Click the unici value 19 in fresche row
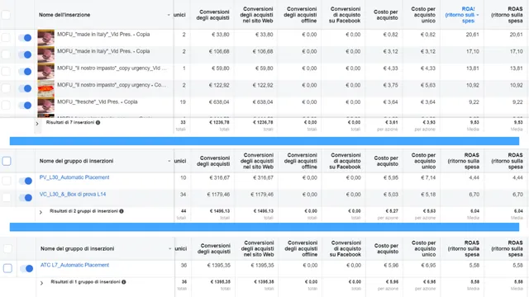Viewport: 529px width, 297px height. pos(183,102)
